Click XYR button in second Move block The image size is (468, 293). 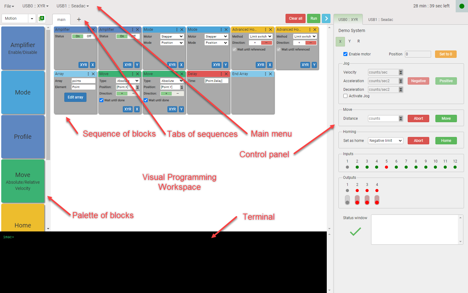tap(172, 109)
